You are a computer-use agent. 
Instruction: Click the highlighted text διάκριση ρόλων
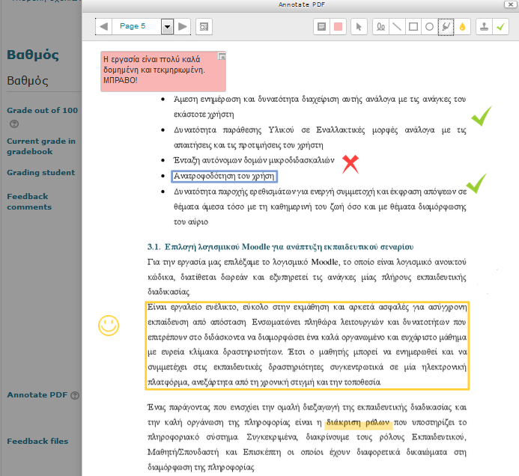click(x=359, y=423)
